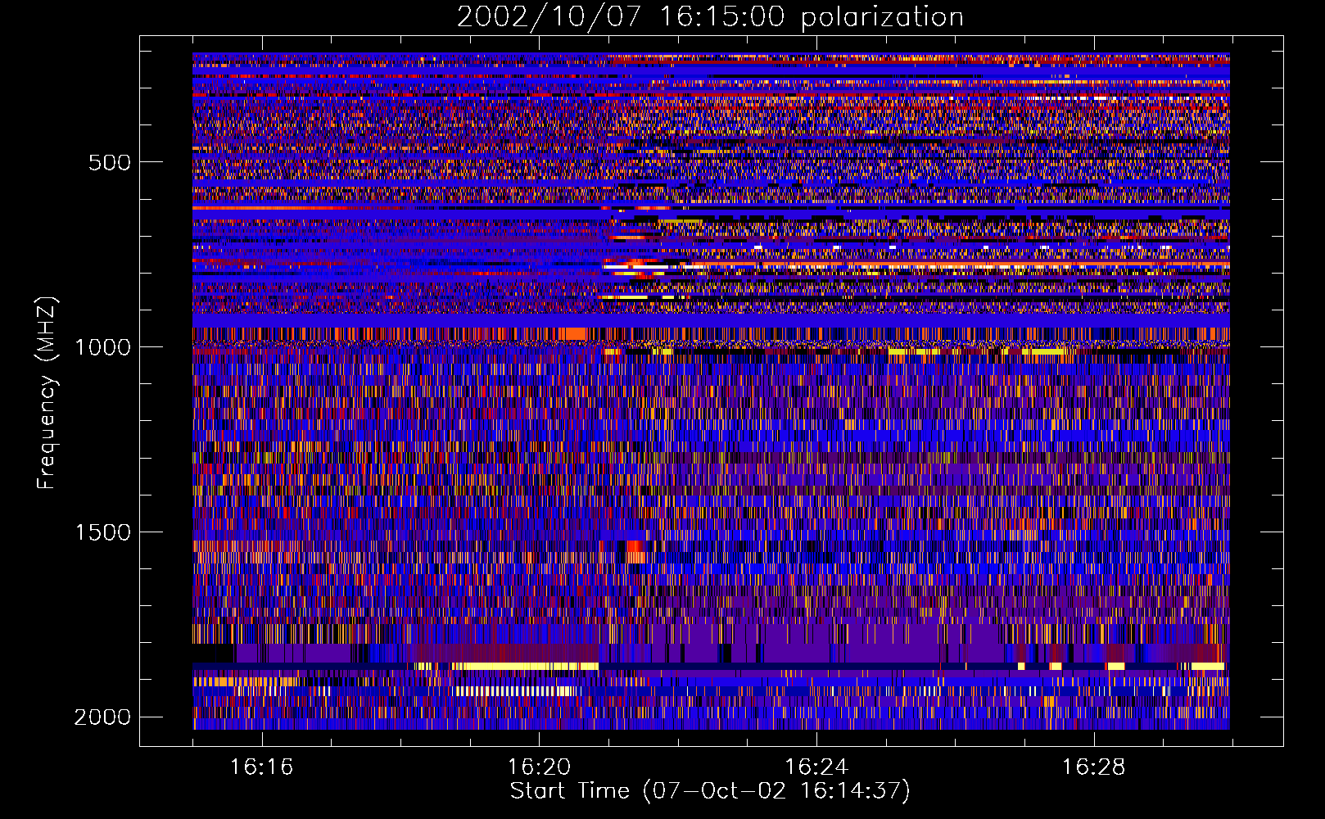This screenshot has width=1325, height=819.
Task: Click the 1500 frequency tick label
Action: (x=102, y=532)
